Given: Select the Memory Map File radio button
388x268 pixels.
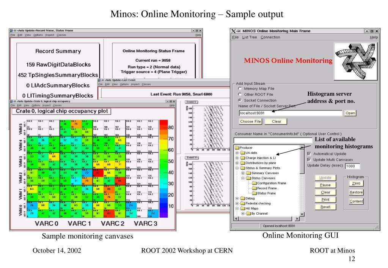Looking at the screenshot, I should (x=240, y=89).
